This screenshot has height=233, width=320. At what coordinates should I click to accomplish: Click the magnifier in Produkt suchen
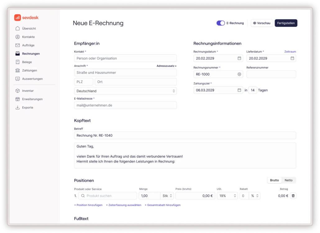click(x=83, y=196)
